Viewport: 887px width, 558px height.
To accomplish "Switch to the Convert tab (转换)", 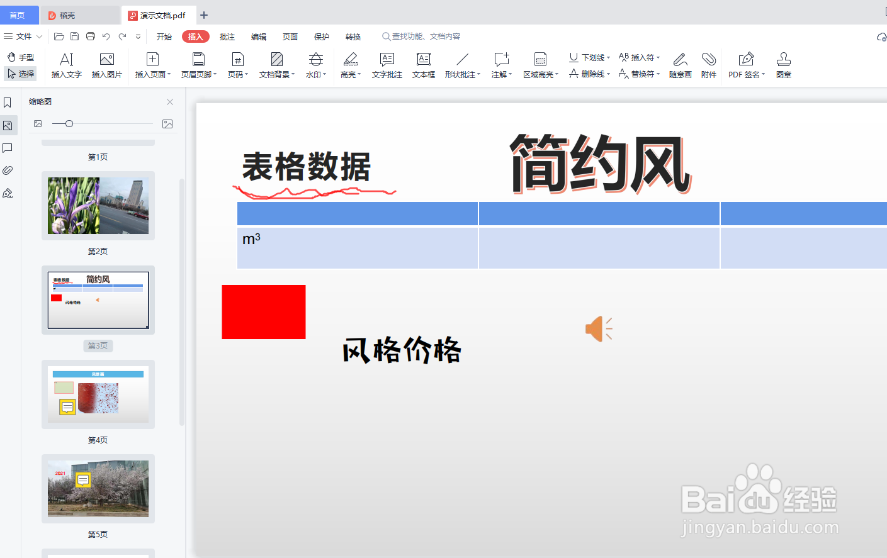I will [x=353, y=36].
